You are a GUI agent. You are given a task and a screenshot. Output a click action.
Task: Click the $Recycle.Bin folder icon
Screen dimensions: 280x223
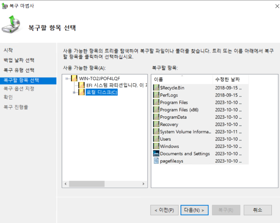(x=156, y=88)
